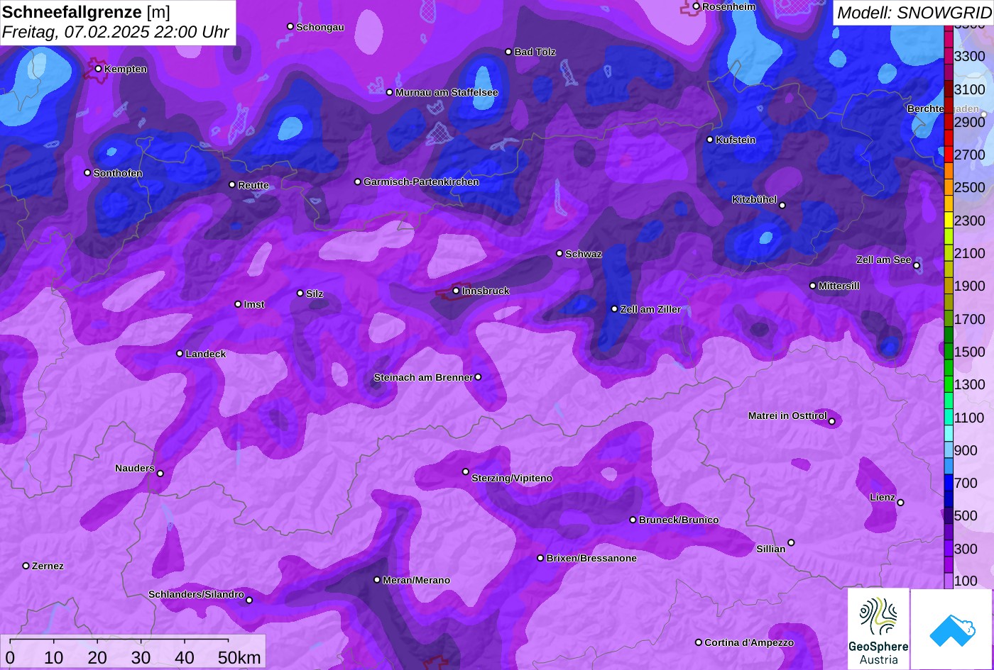This screenshot has width=994, height=670.
Task: Click the 900 legend value
Action: 966,451
